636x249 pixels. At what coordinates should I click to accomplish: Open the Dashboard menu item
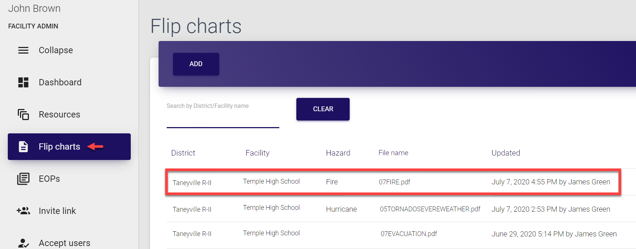60,82
